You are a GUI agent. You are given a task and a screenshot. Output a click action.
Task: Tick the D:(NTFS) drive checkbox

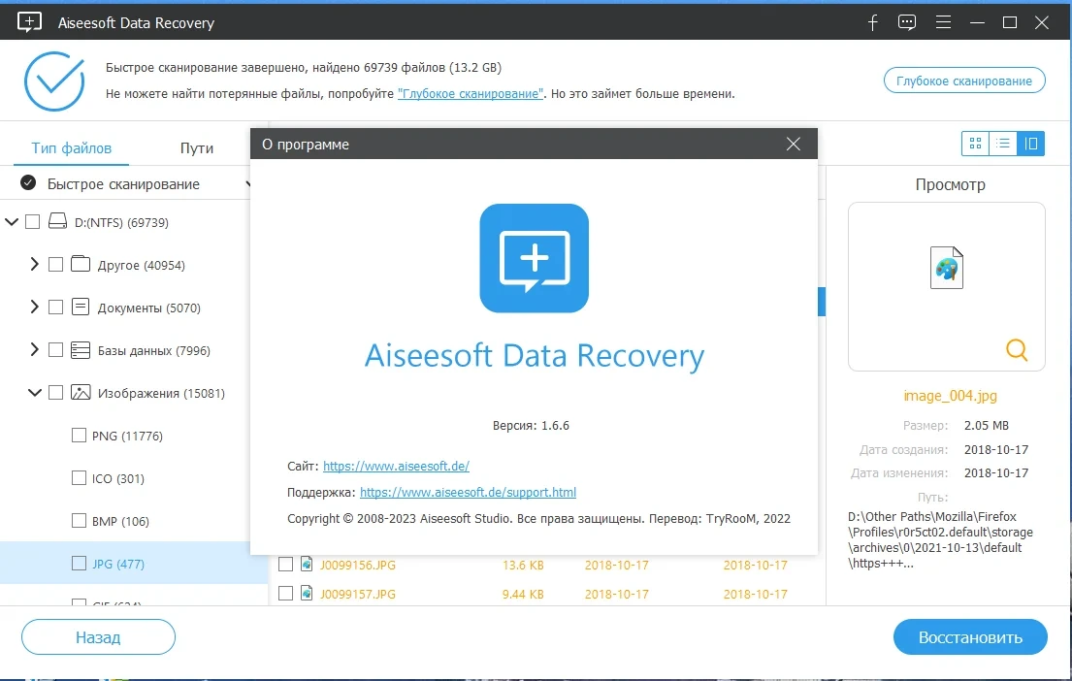point(32,221)
